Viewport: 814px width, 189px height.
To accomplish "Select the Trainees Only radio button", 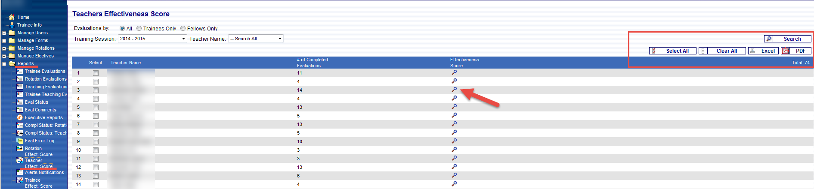I will [139, 28].
